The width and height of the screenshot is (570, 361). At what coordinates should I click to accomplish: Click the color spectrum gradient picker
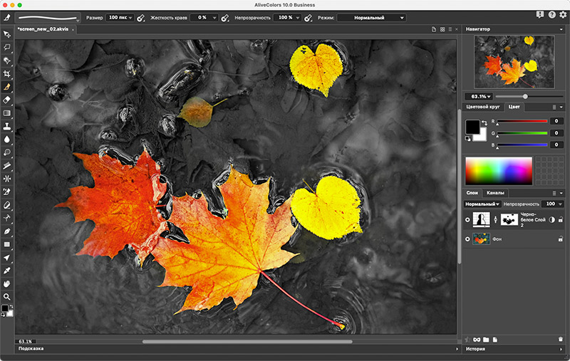[499, 170]
